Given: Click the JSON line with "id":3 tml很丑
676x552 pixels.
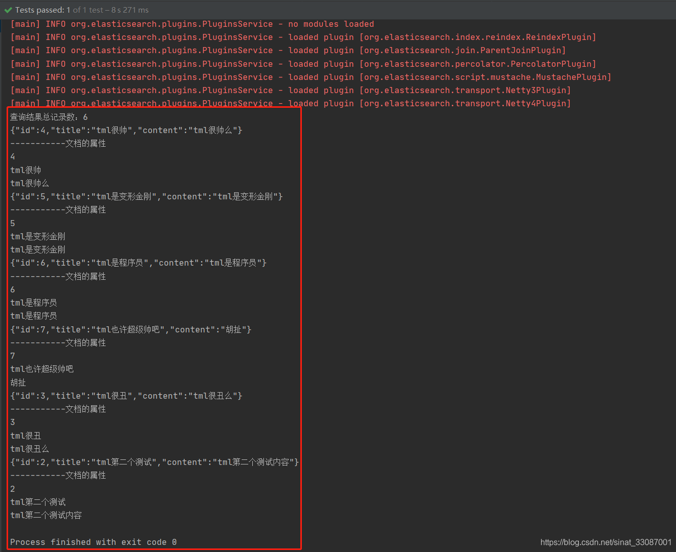Looking at the screenshot, I should [x=126, y=396].
